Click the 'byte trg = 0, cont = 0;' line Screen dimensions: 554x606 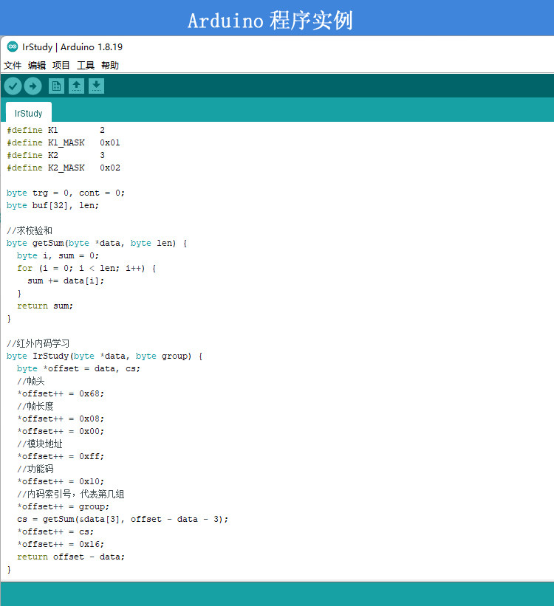(66, 193)
